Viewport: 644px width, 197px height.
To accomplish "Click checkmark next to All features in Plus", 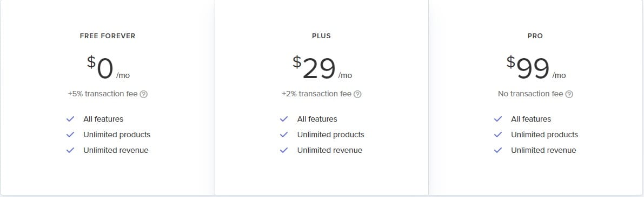I will point(284,119).
